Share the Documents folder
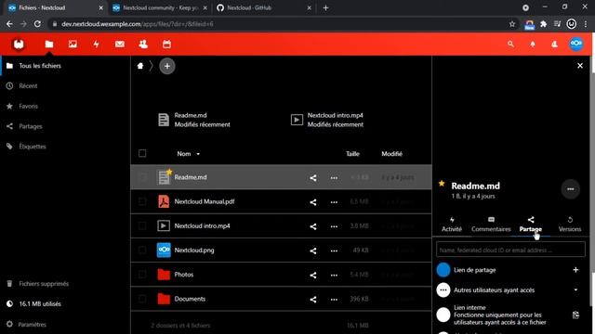Viewport: 595px width, 334px height. [313, 299]
